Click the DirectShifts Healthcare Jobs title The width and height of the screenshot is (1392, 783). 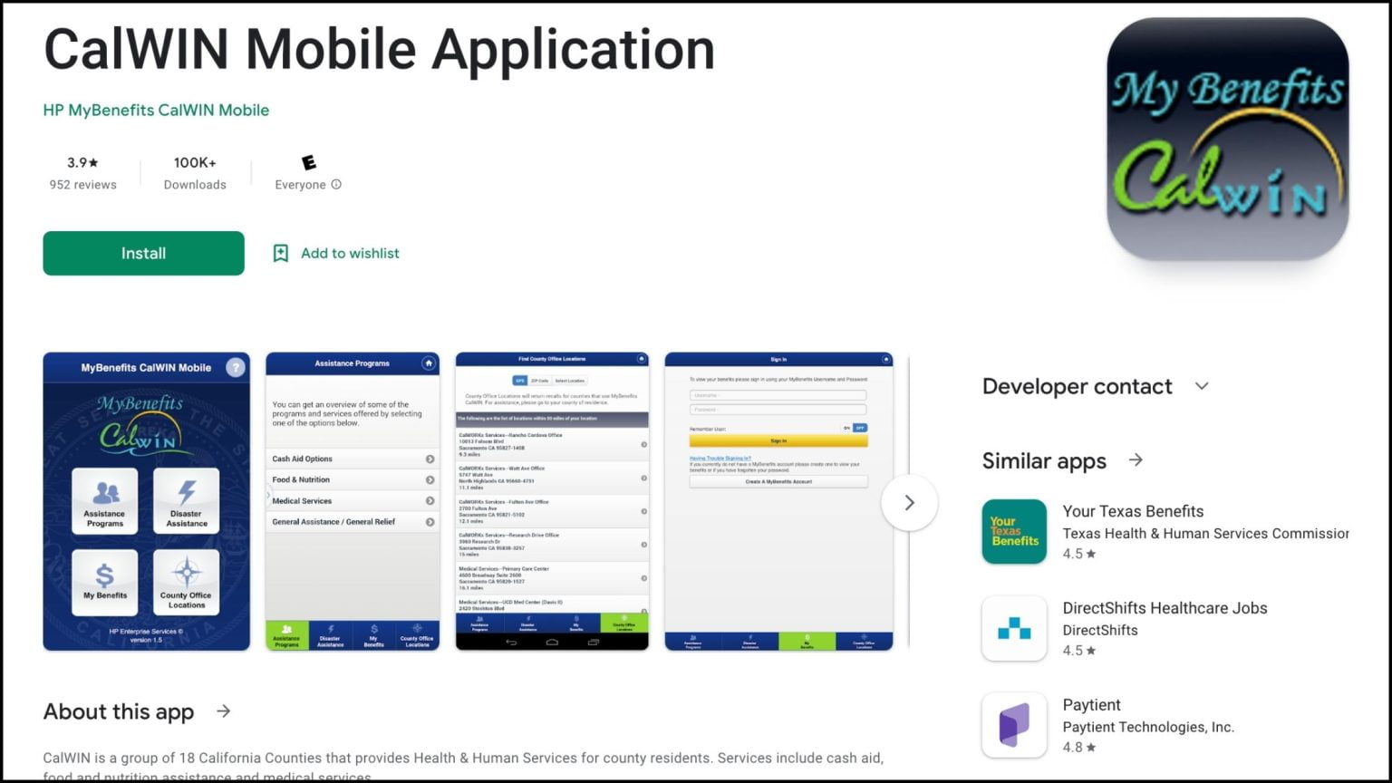[x=1165, y=608]
